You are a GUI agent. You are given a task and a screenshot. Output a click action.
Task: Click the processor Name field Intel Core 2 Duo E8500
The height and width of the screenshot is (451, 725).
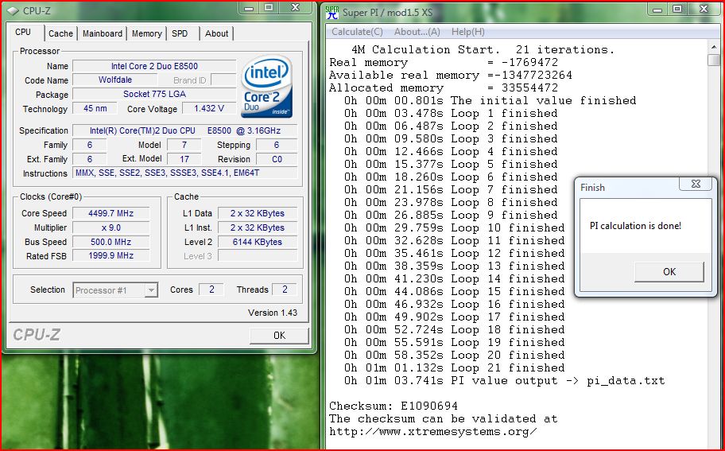click(154, 66)
